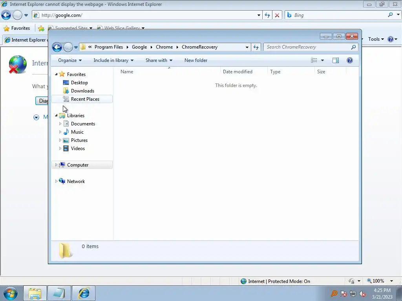The width and height of the screenshot is (402, 301).
Task: Open Downloads in Favorites
Action: click(82, 91)
